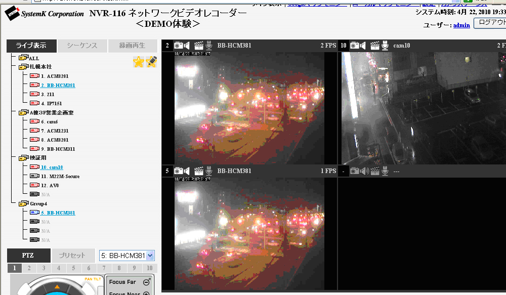506x295 pixels.
Task: Set PTZ speed level 7
Action: [104, 268]
